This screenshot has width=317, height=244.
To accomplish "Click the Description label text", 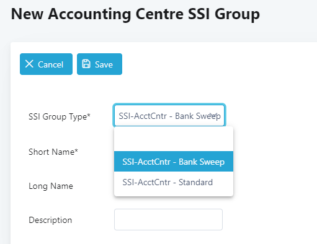I will (50, 220).
